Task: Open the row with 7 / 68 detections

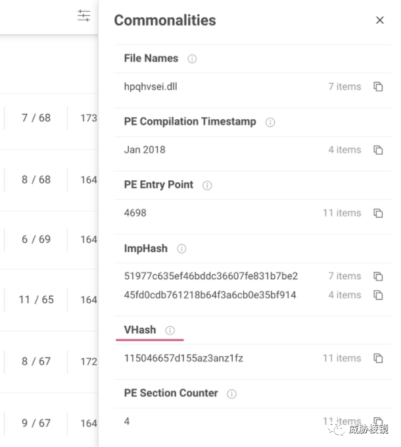Action: [x=36, y=118]
